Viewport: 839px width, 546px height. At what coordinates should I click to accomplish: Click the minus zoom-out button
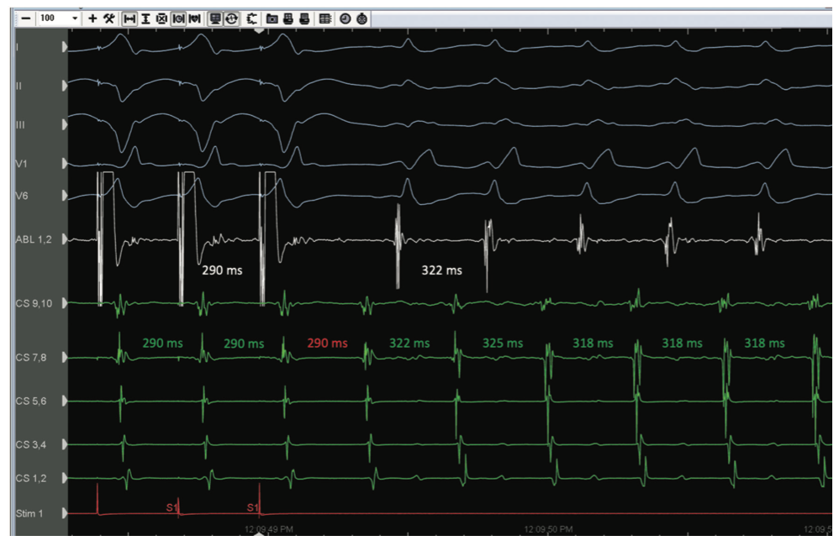point(25,18)
